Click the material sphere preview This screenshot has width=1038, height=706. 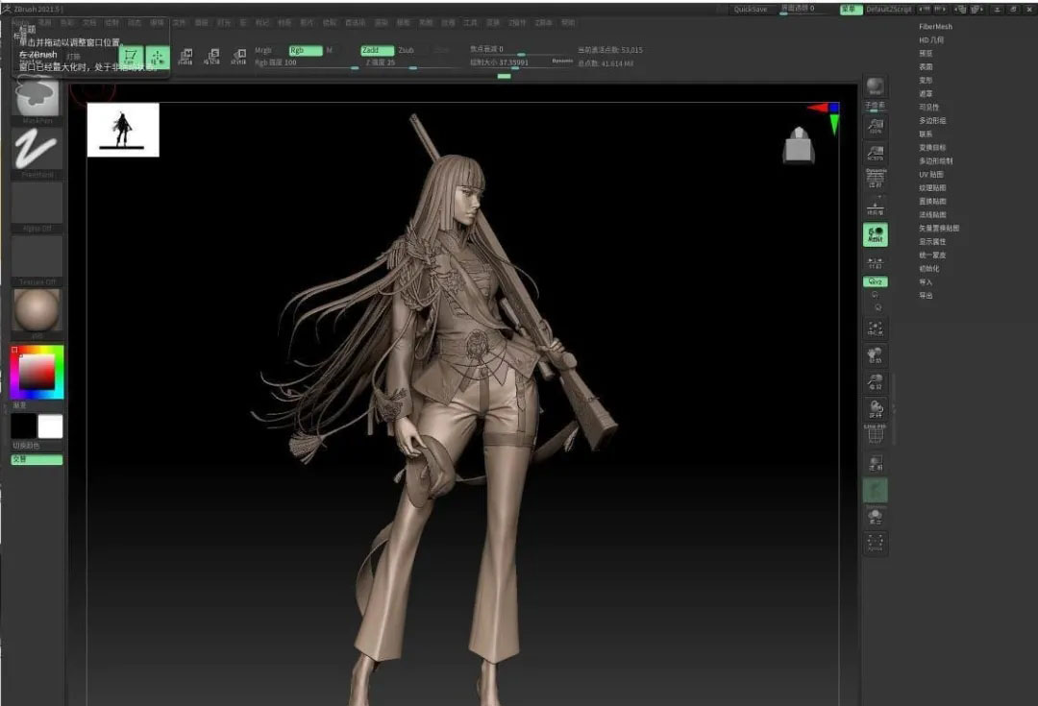pyautogui.click(x=37, y=310)
